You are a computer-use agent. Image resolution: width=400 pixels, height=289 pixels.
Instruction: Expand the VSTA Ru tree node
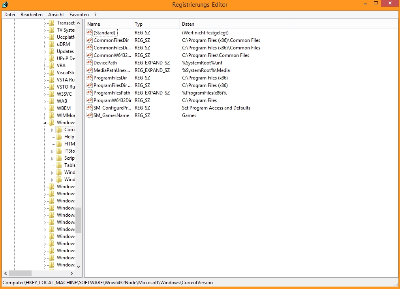(x=45, y=80)
